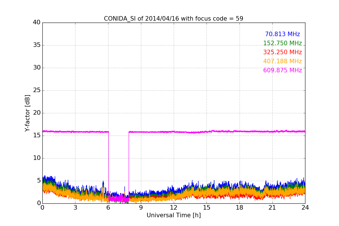Click the y-axis tick label 30
Viewport: 339px width, 226px height.
(x=37, y=68)
